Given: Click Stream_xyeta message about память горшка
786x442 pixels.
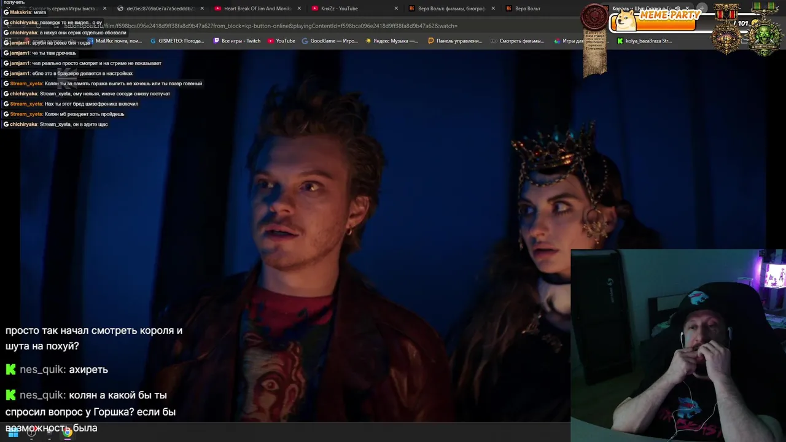Looking at the screenshot, I should click(103, 83).
